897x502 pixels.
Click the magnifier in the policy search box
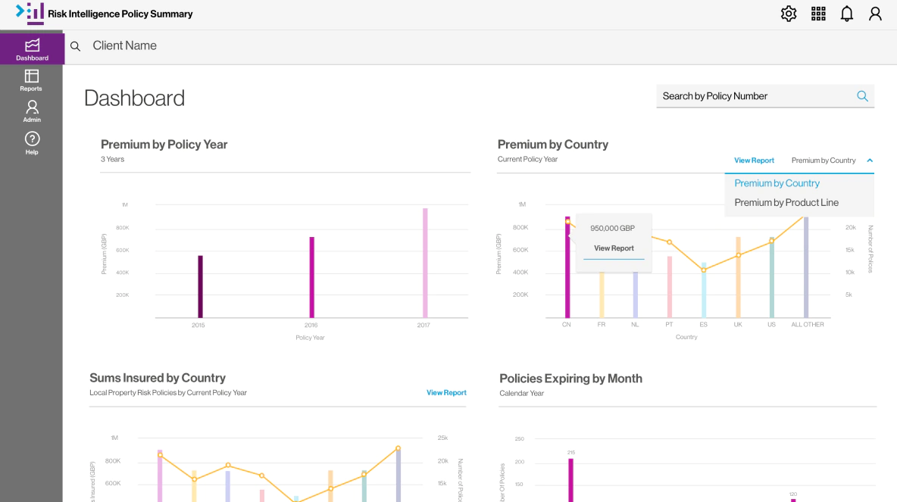pyautogui.click(x=862, y=96)
